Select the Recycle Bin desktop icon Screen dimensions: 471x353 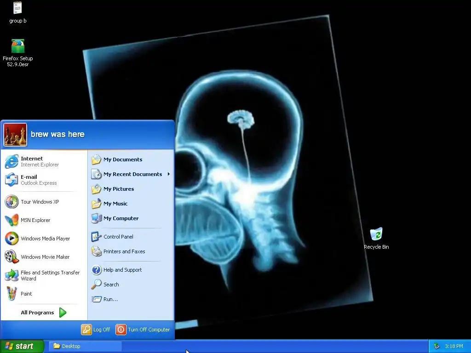click(376, 234)
